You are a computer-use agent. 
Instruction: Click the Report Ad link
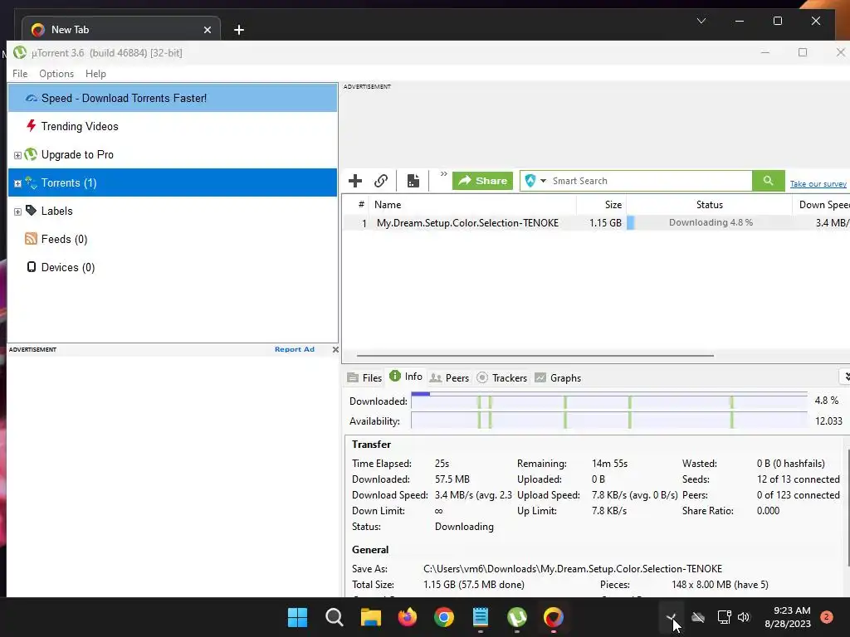coord(295,349)
